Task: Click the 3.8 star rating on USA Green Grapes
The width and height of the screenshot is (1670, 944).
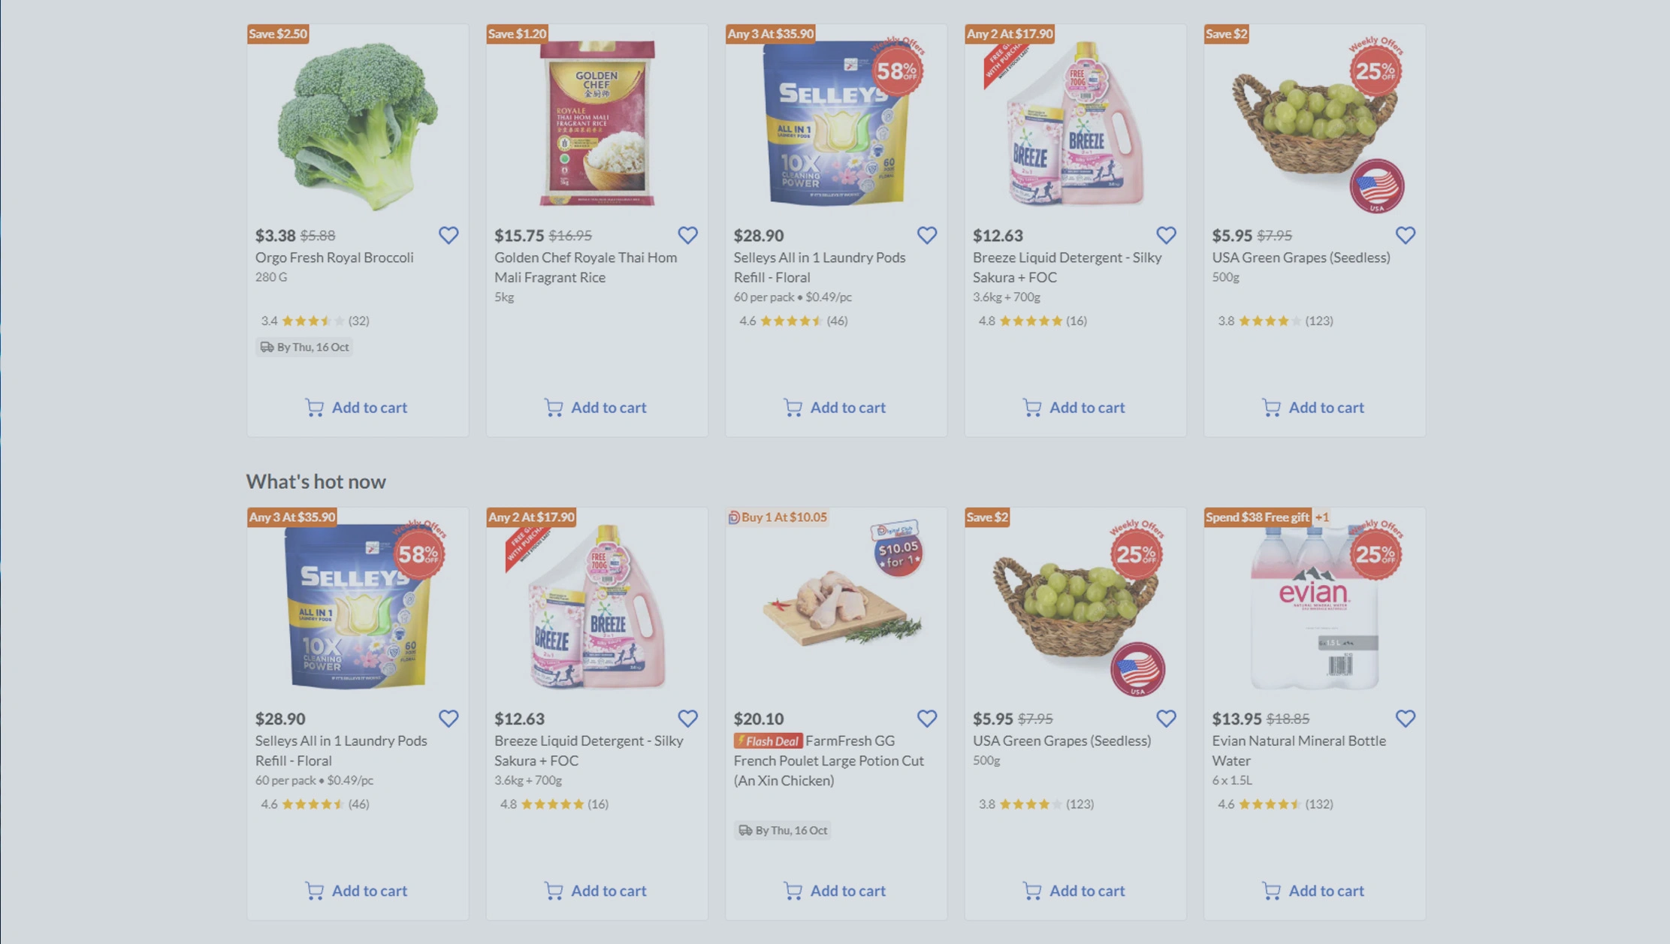Action: point(1275,321)
